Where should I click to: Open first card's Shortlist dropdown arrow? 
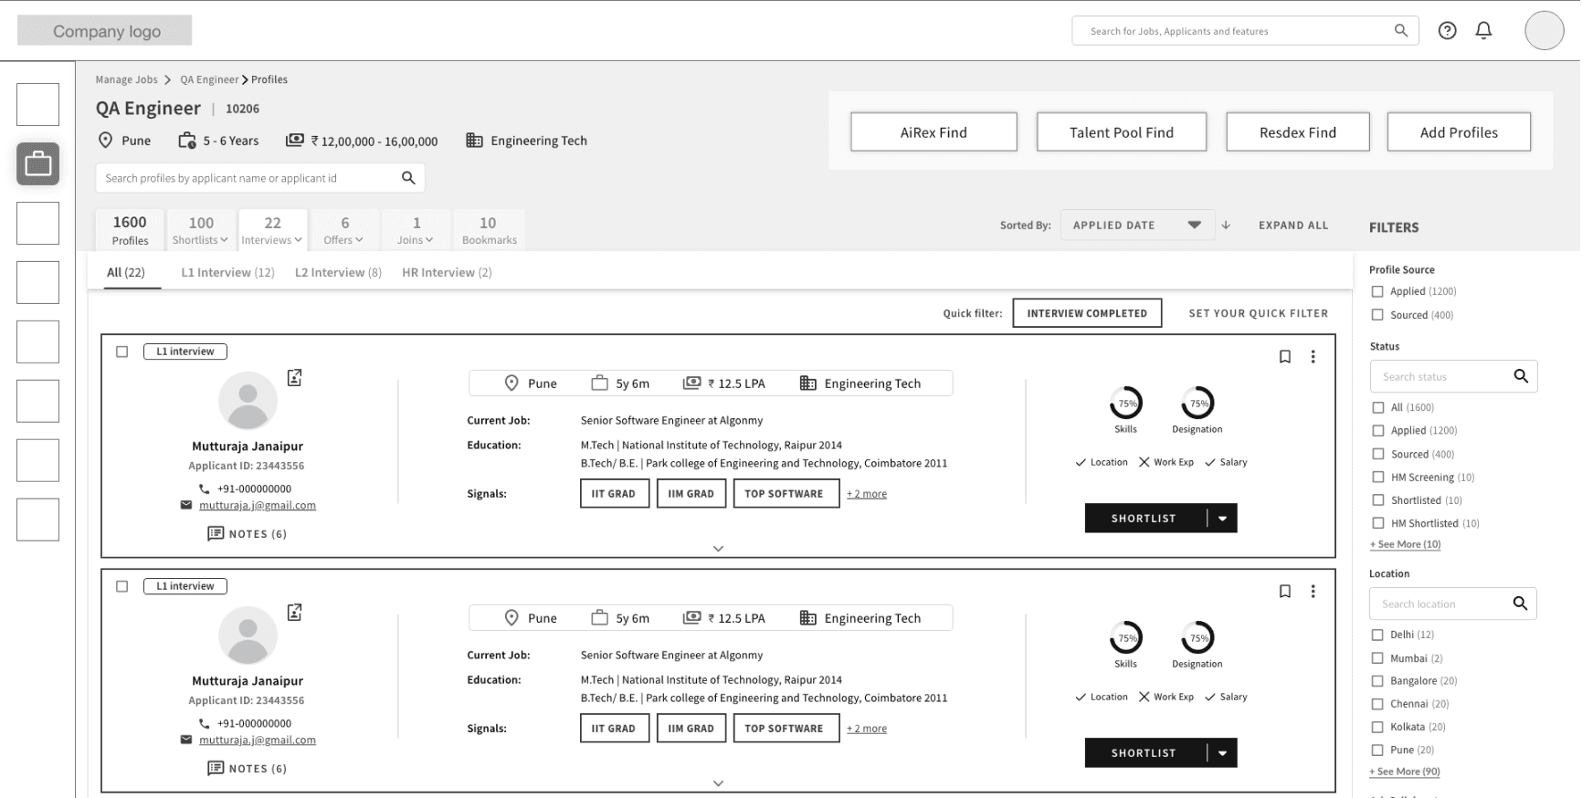[1222, 518]
